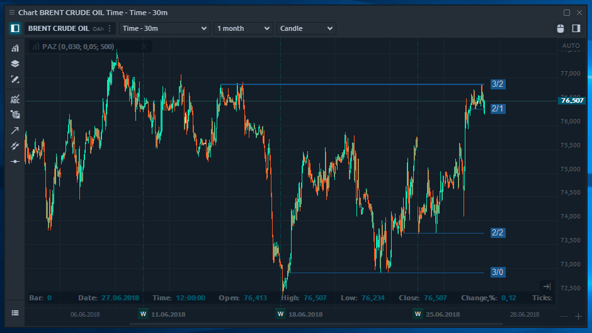Screen dimensions: 592x333
Task: Open the list icon at bottom left
Action: click(x=15, y=313)
